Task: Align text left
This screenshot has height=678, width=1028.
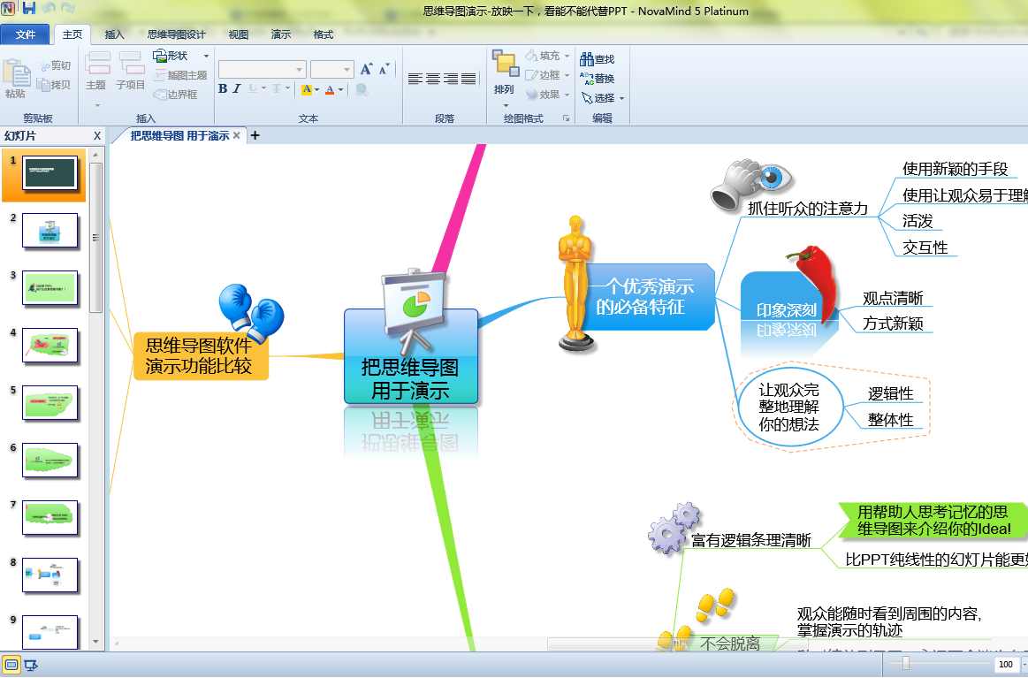Action: 415,80
